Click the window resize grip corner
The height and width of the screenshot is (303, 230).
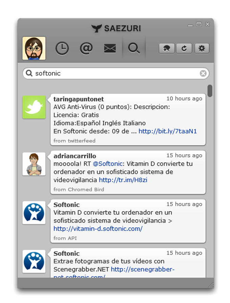click(211, 285)
